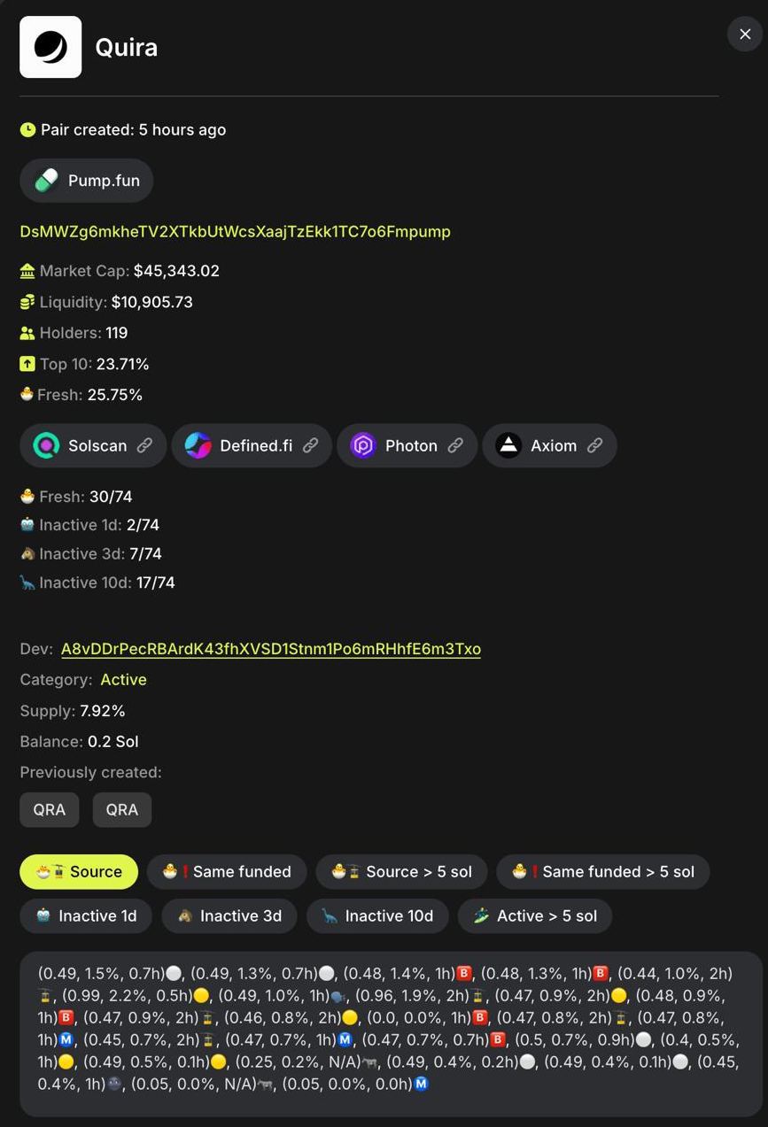Viewport: 768px width, 1127px height.
Task: Open the Pump.fun launchpad badge
Action: tap(86, 181)
